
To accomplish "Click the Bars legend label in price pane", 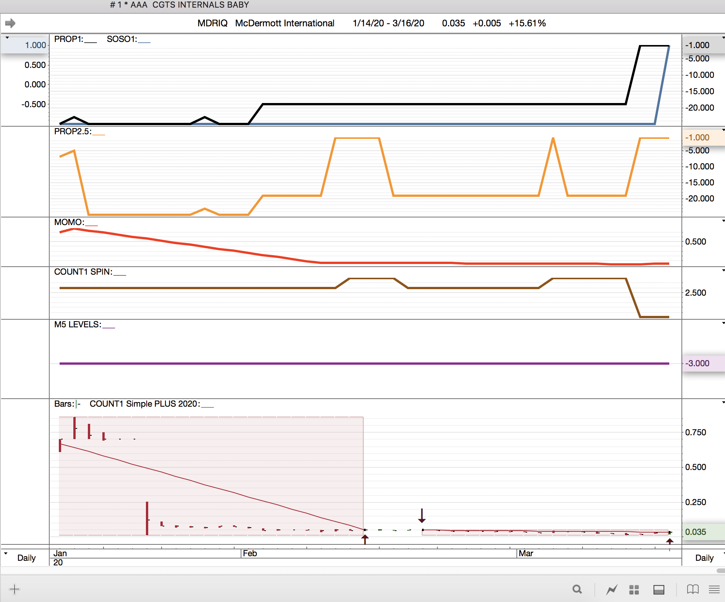I will coord(64,404).
